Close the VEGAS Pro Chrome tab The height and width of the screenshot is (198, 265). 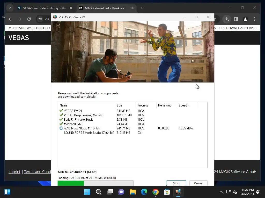pyautogui.click(x=71, y=8)
